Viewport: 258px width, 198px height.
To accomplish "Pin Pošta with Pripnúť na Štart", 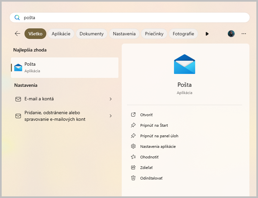I will coord(154,125).
